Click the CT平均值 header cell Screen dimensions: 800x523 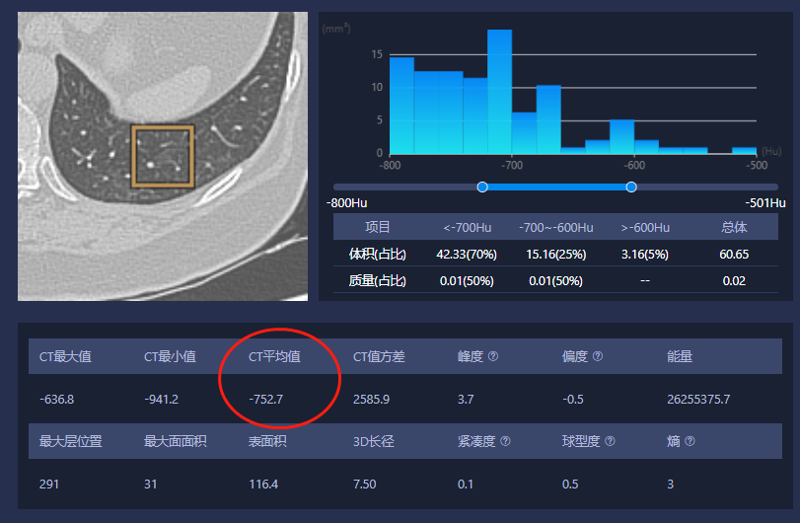click(x=274, y=357)
